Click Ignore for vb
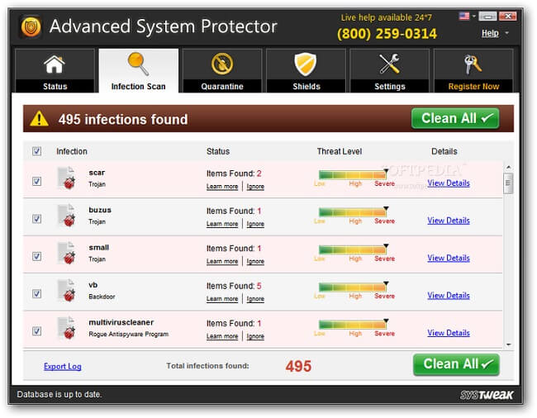 tap(255, 299)
